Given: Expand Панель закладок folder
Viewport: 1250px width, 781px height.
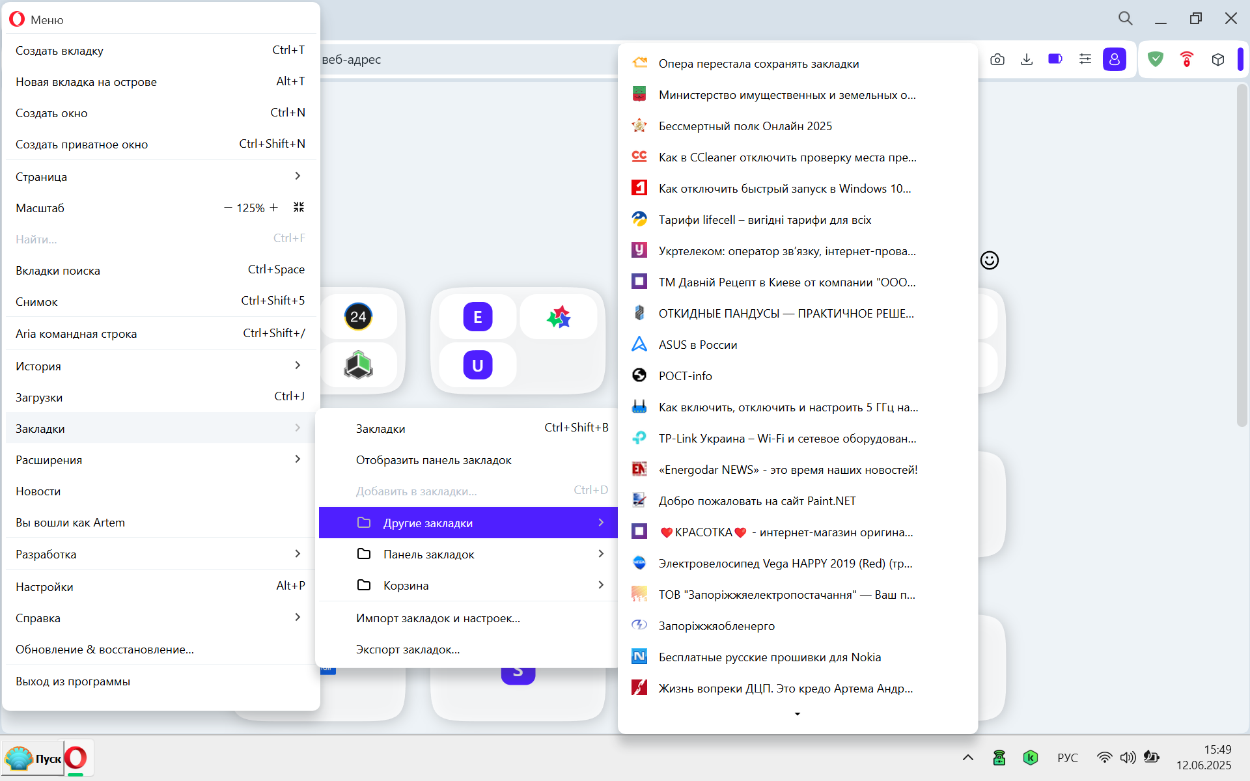Looking at the screenshot, I should point(468,554).
